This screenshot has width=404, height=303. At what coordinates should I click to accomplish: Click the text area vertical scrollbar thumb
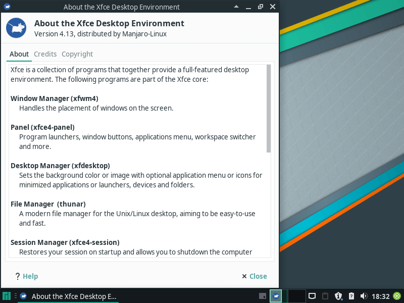point(269,109)
